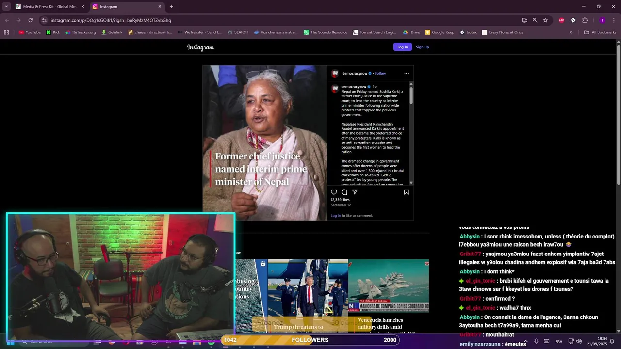Close the Instagram tab
621x349 pixels.
pyautogui.click(x=160, y=7)
